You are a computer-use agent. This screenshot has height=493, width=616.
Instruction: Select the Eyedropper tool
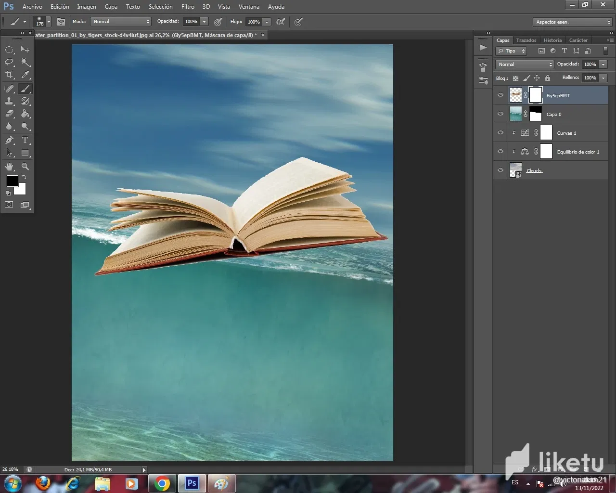coord(25,75)
